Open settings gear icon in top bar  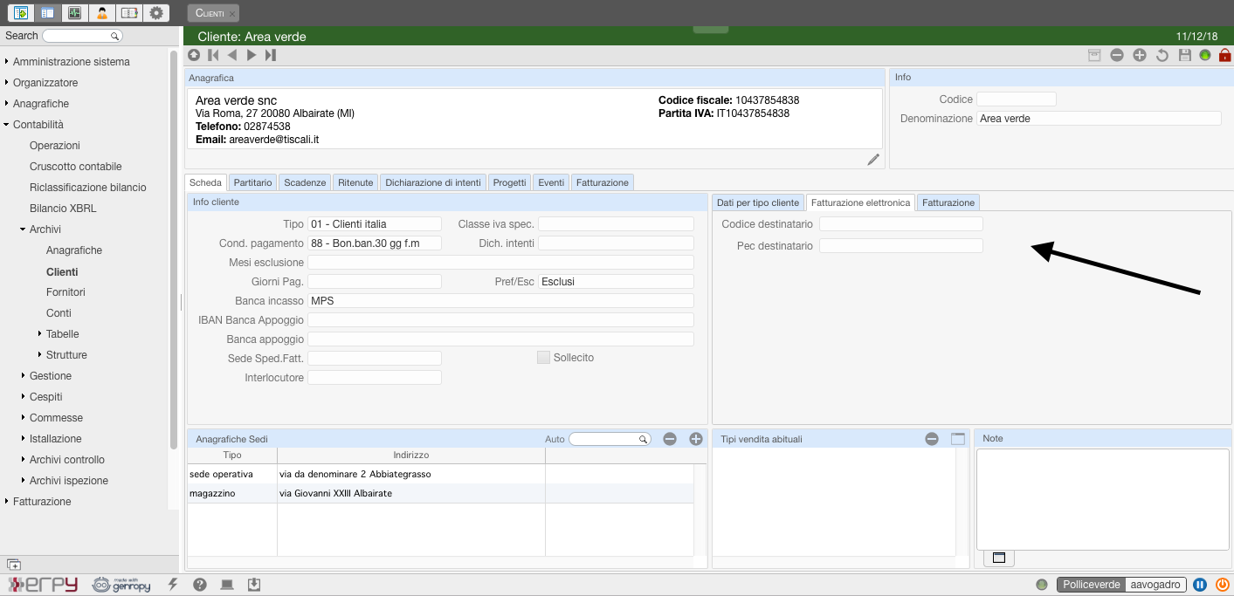[x=156, y=13]
